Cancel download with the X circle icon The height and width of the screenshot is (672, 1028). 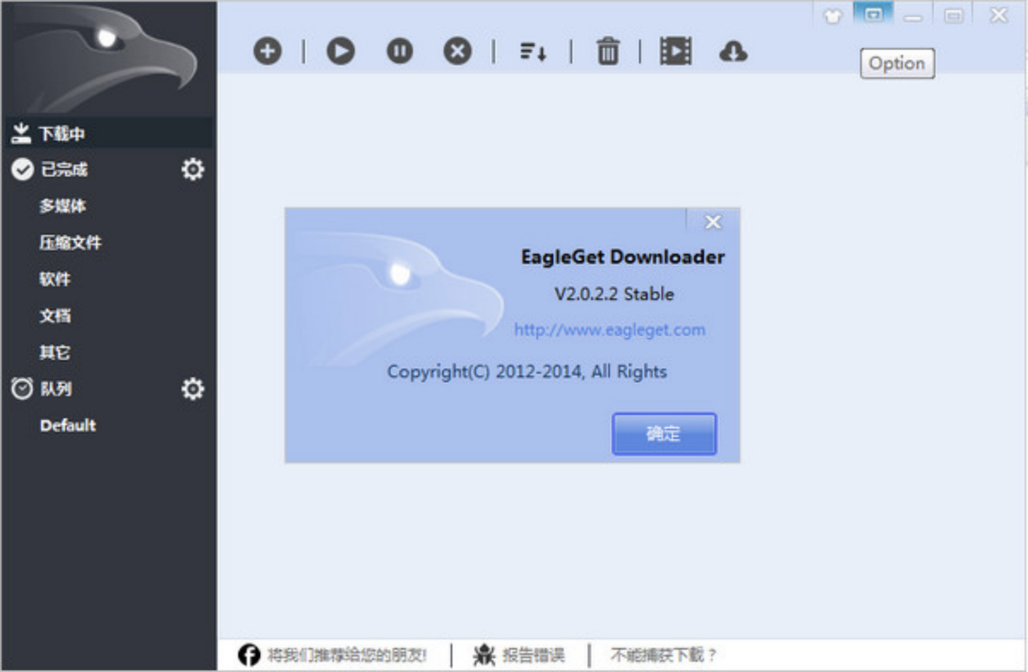[457, 51]
